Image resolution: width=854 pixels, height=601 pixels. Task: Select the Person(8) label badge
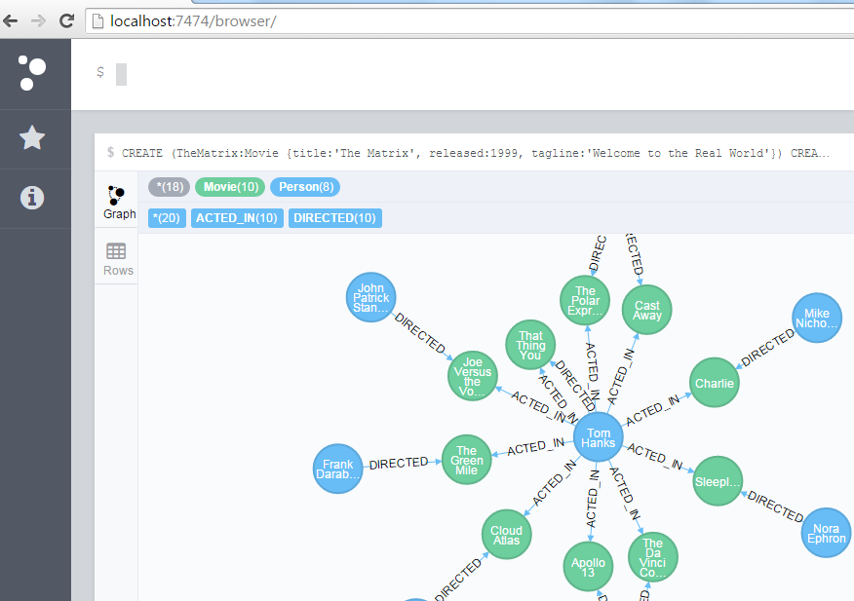coord(305,187)
